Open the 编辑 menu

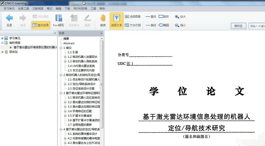point(59,9)
